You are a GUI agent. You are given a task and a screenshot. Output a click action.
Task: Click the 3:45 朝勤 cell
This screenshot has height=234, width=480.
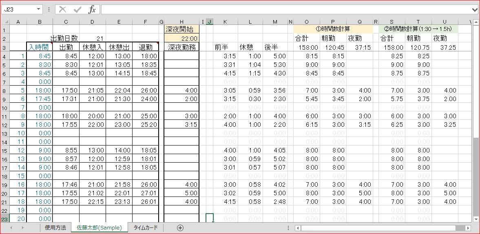[333, 99]
